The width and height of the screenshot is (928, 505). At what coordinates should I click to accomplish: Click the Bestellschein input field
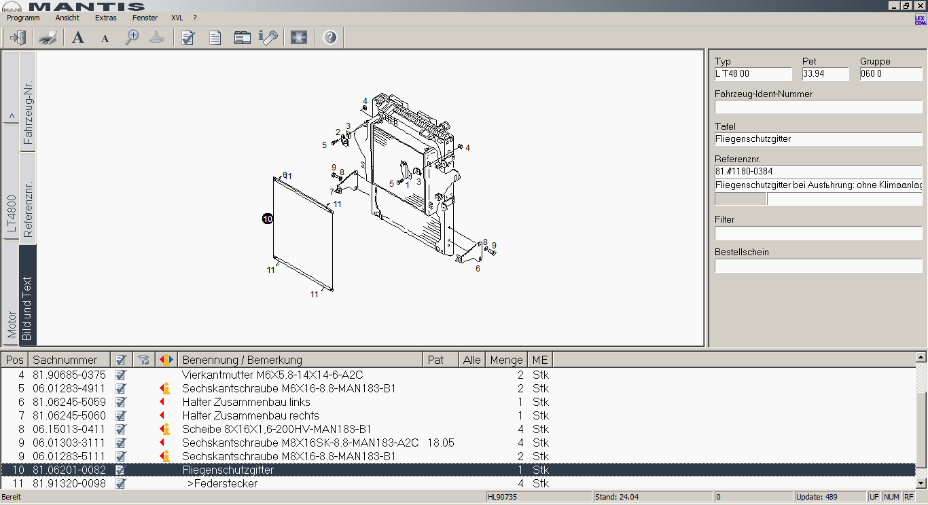[x=819, y=265]
